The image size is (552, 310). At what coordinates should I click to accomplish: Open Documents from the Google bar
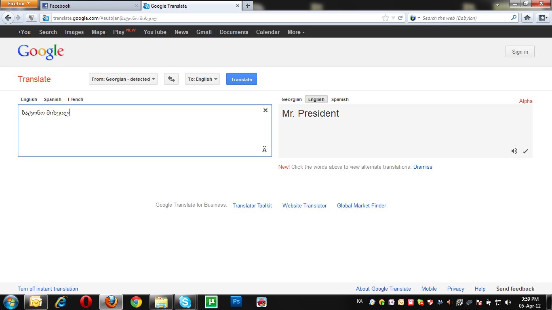pos(234,32)
